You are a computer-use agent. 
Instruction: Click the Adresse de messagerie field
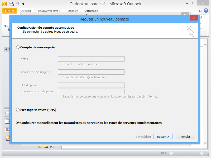coord(91,72)
